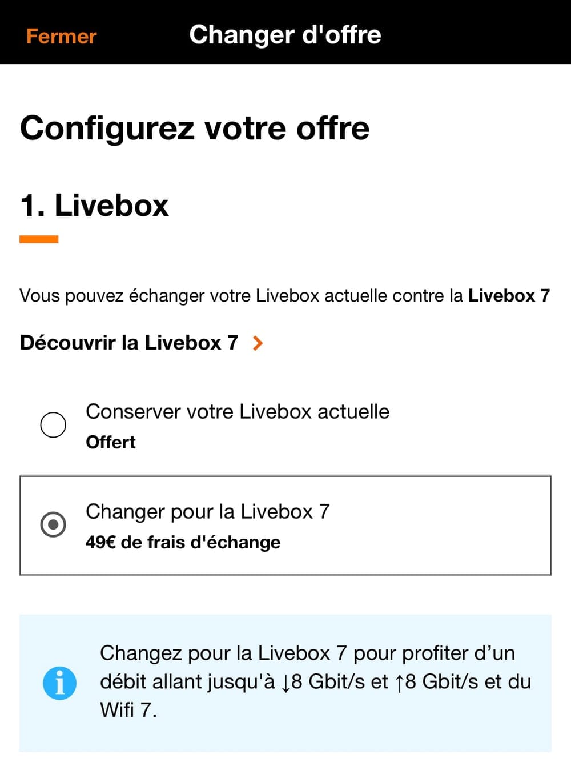
Task: Click the Conserver votre Livebox actuelle label
Action: (x=237, y=411)
